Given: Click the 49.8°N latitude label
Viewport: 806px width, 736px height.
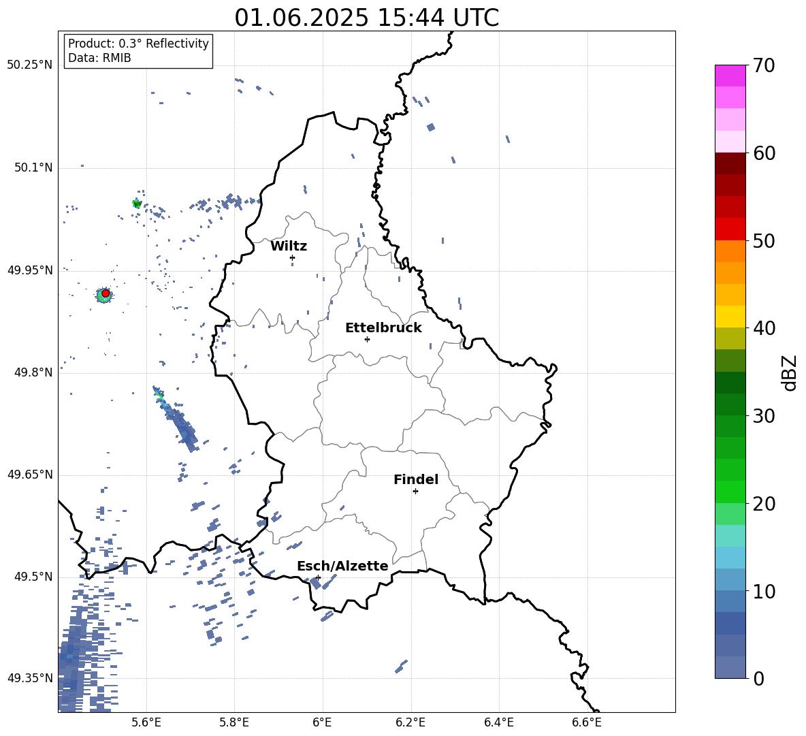Looking at the screenshot, I should 33,372.
